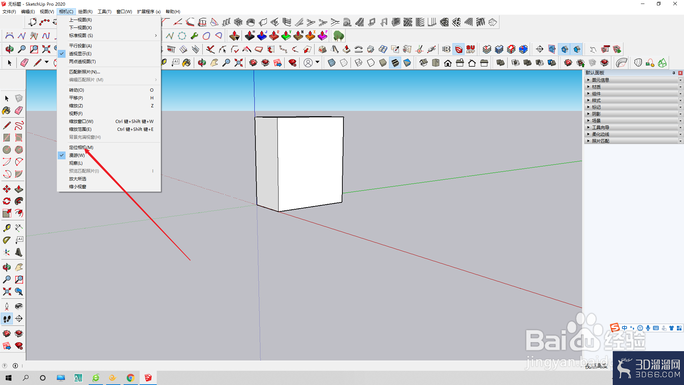Toggle the X-ray style button
Screen dimensions: 684x385
(332, 63)
